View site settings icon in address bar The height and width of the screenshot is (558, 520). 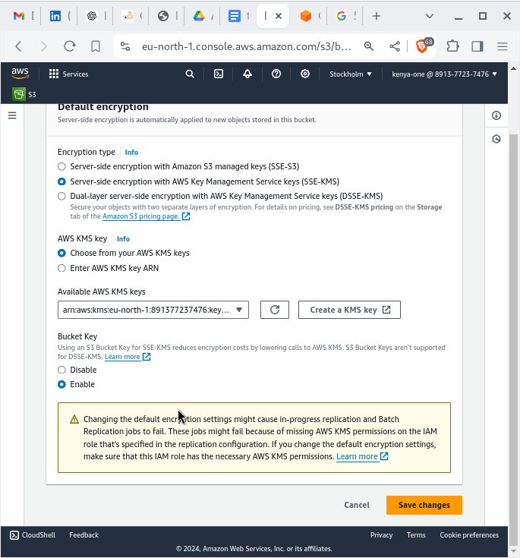coord(125,46)
